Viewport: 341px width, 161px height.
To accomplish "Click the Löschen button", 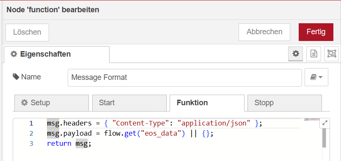I will pyautogui.click(x=27, y=33).
